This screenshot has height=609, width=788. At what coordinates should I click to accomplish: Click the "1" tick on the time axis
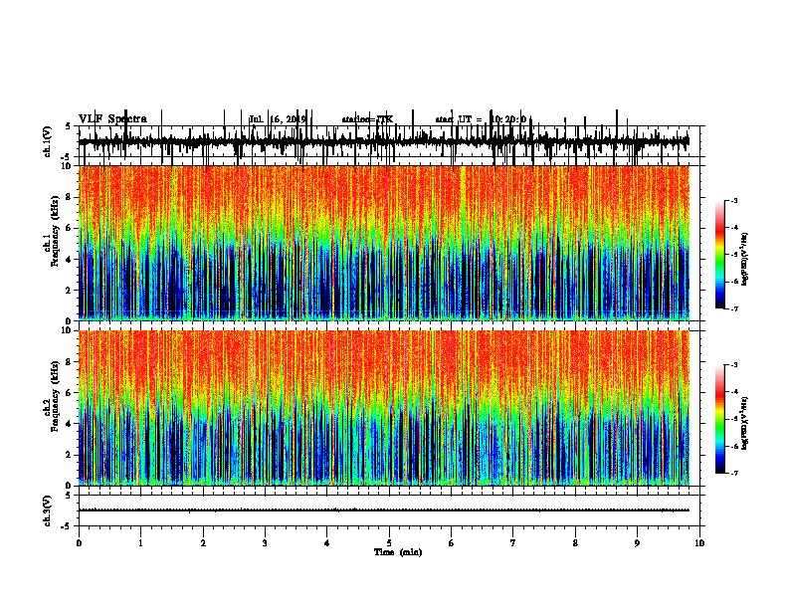pyautogui.click(x=140, y=543)
